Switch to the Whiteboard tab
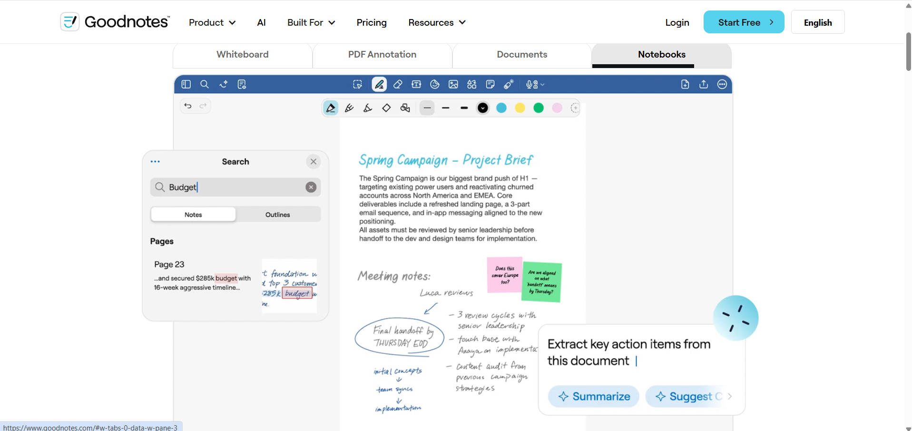 pos(243,55)
